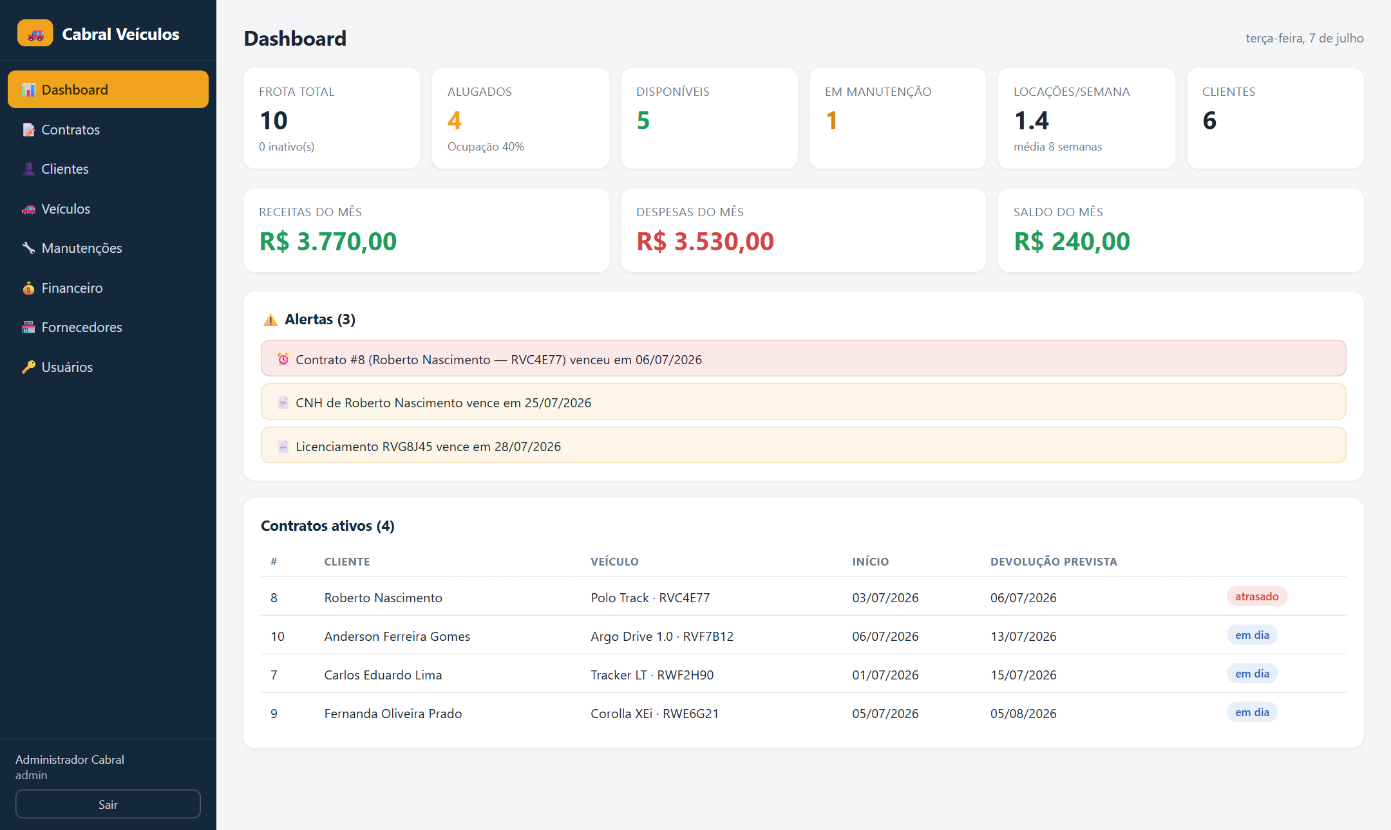Click the DEVOLUÇÃO PREVISTA column header
The width and height of the screenshot is (1391, 830).
[x=1054, y=562]
